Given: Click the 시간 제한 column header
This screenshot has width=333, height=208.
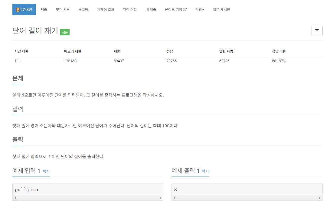Looking at the screenshot, I should tap(21, 51).
